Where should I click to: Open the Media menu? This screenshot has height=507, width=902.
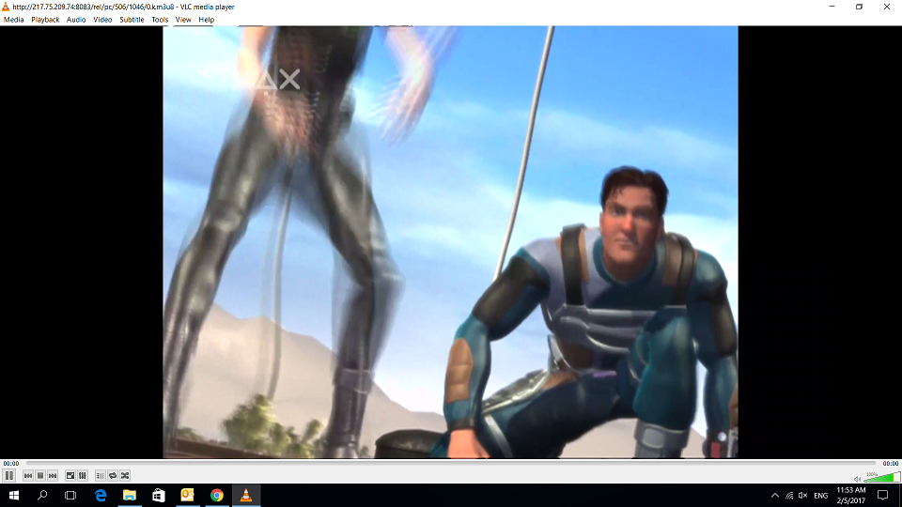[14, 20]
